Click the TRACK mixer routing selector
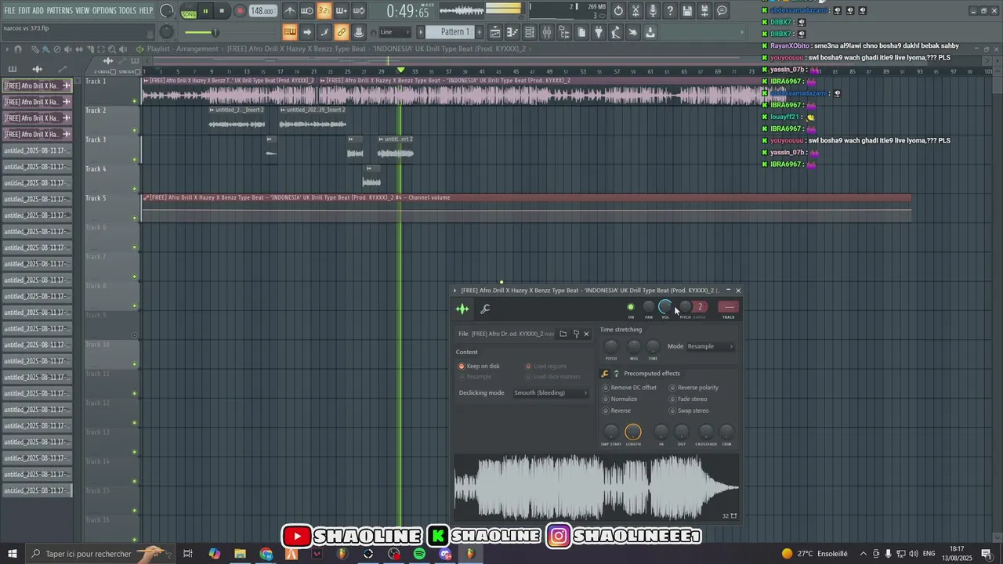The image size is (1003, 564). tap(729, 308)
